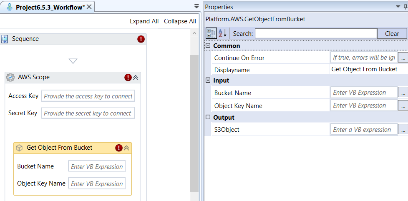The width and height of the screenshot is (408, 201).
Task: Select the Get Object From Bucket title
Action: click(x=59, y=148)
